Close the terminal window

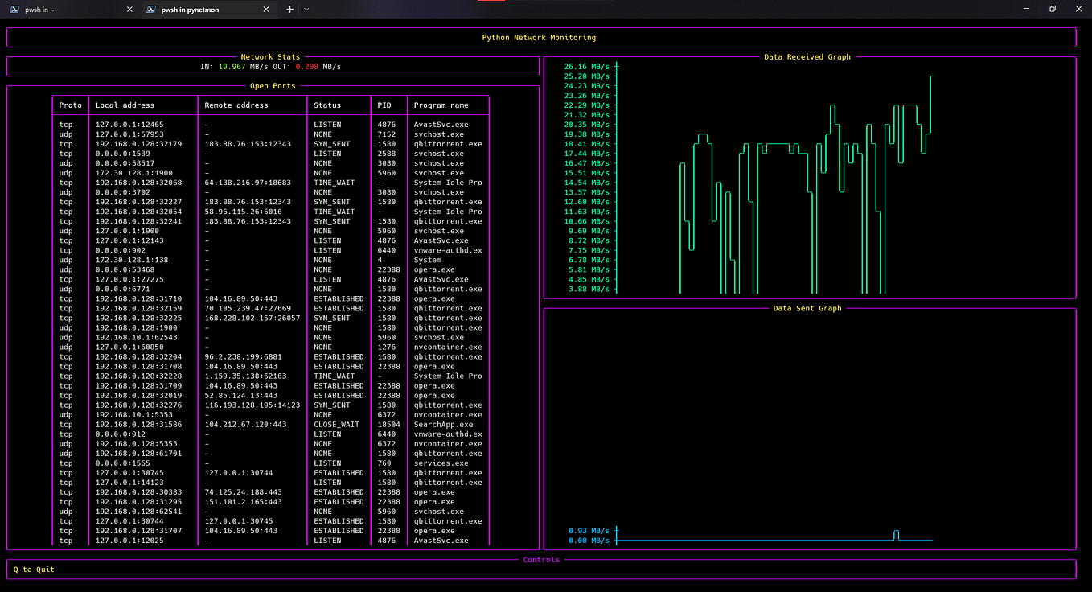coord(1078,9)
